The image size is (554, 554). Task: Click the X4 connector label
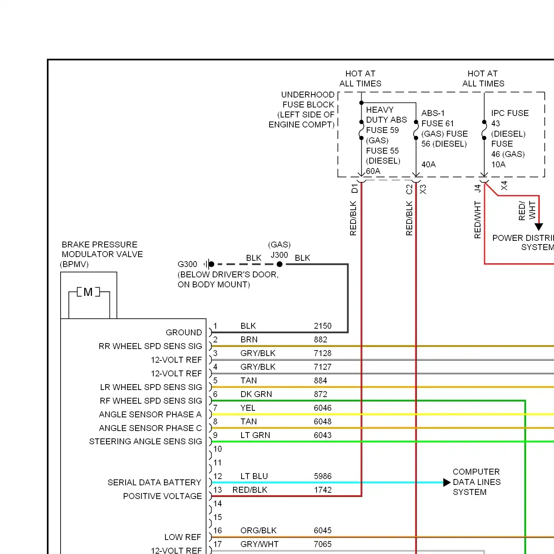coord(504,186)
